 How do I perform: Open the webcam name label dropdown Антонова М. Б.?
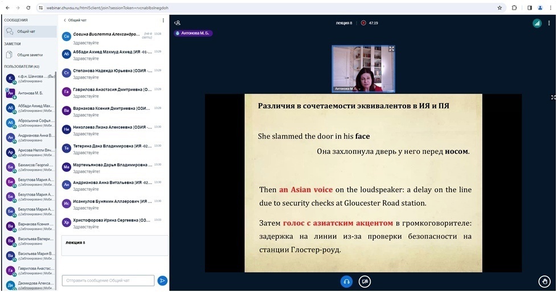[347, 88]
